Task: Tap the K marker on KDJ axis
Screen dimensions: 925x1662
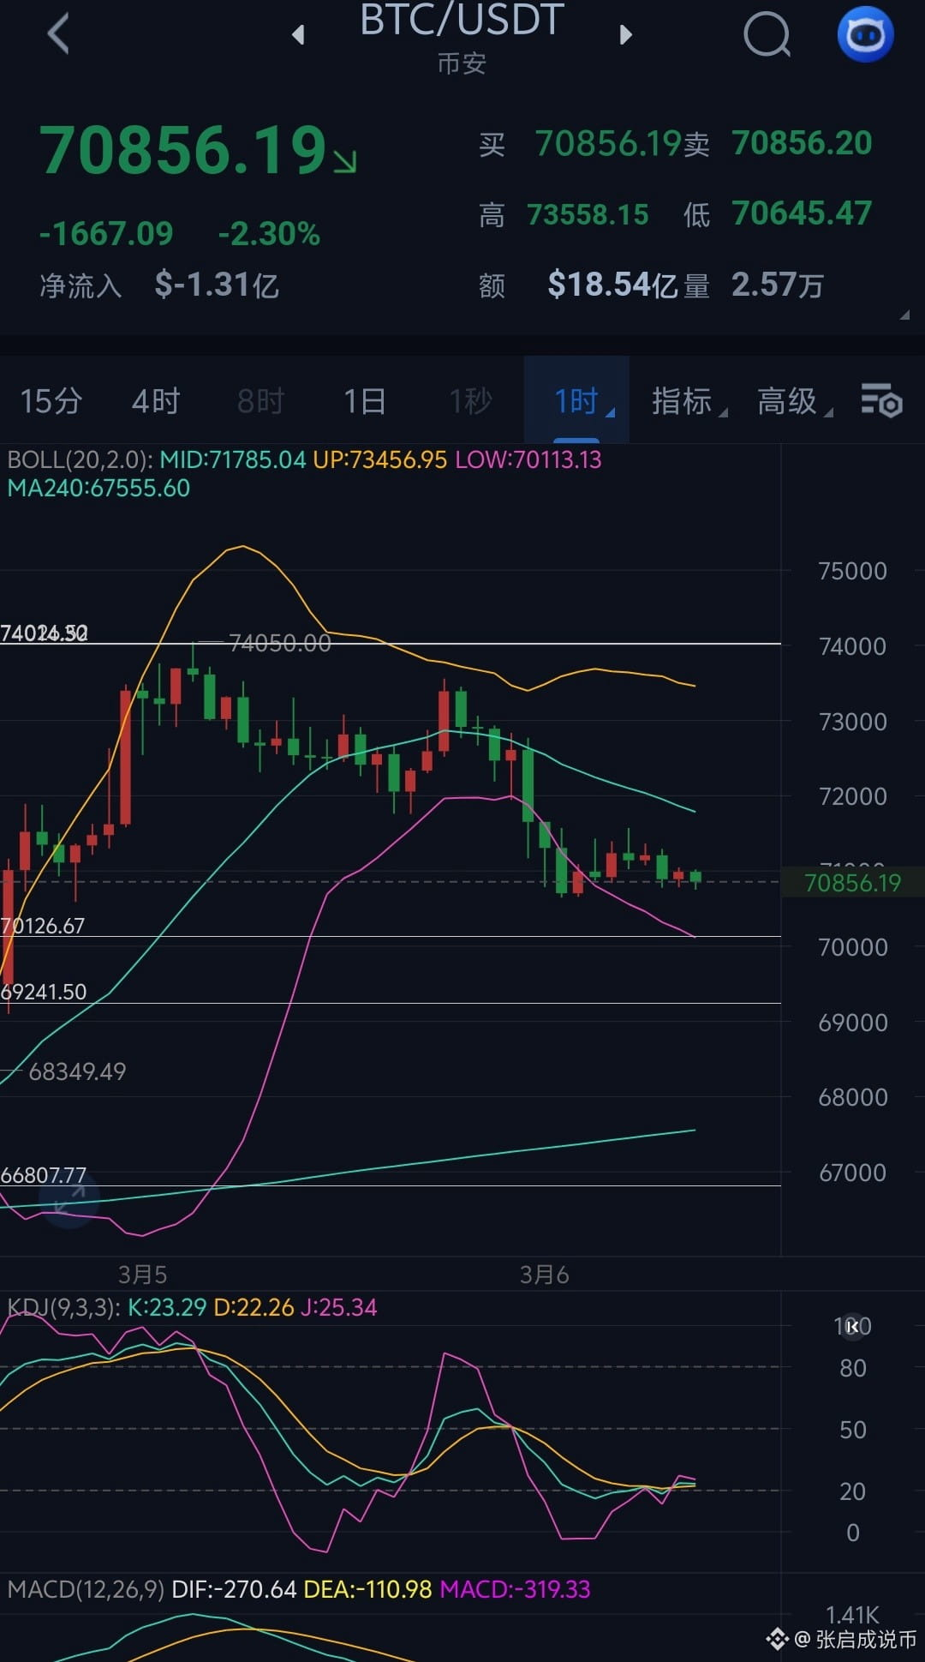Action: (x=852, y=1327)
